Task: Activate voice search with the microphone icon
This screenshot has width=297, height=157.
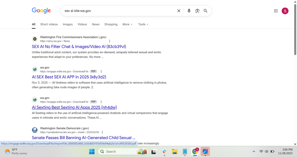Action: 189,11
